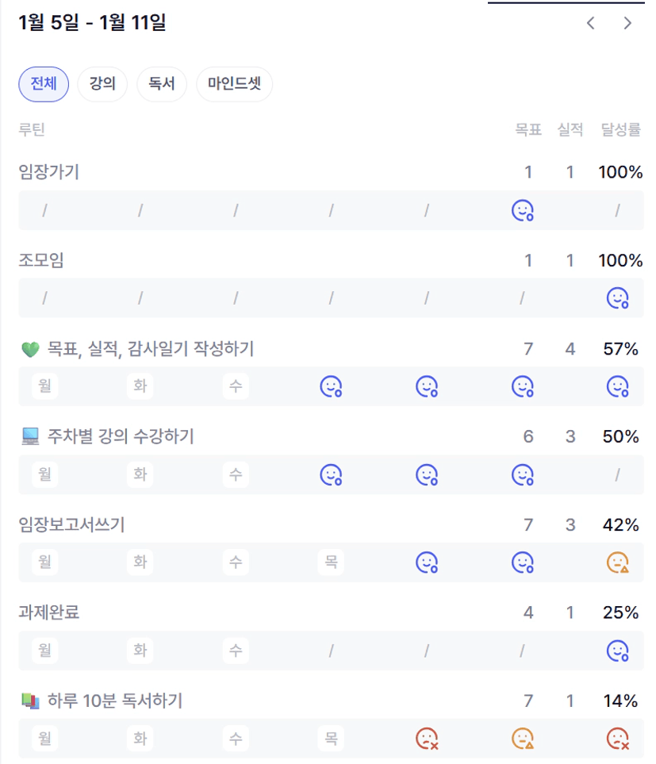Toggle 화 day for 주차별 강의 수강하기
This screenshot has height=764, width=656.
tap(140, 474)
